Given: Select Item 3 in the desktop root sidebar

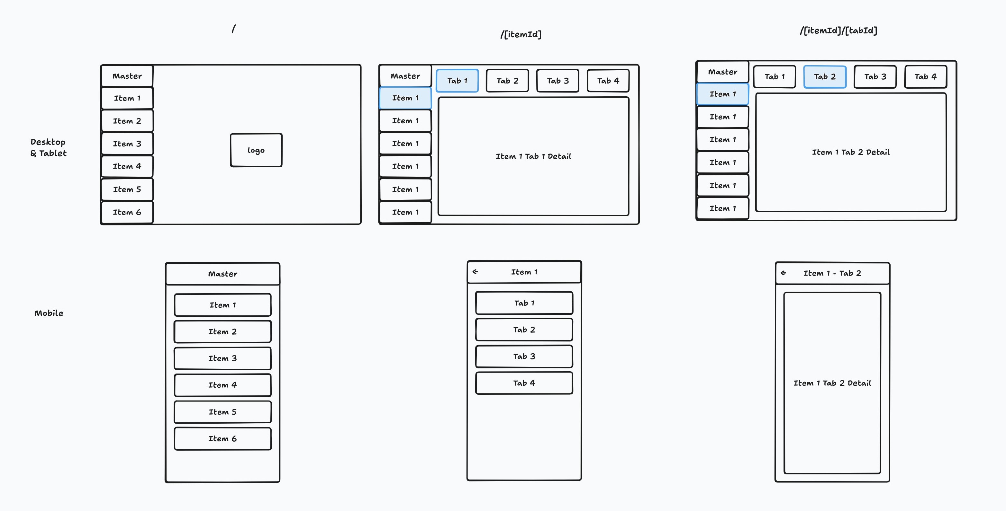Looking at the screenshot, I should [x=127, y=144].
